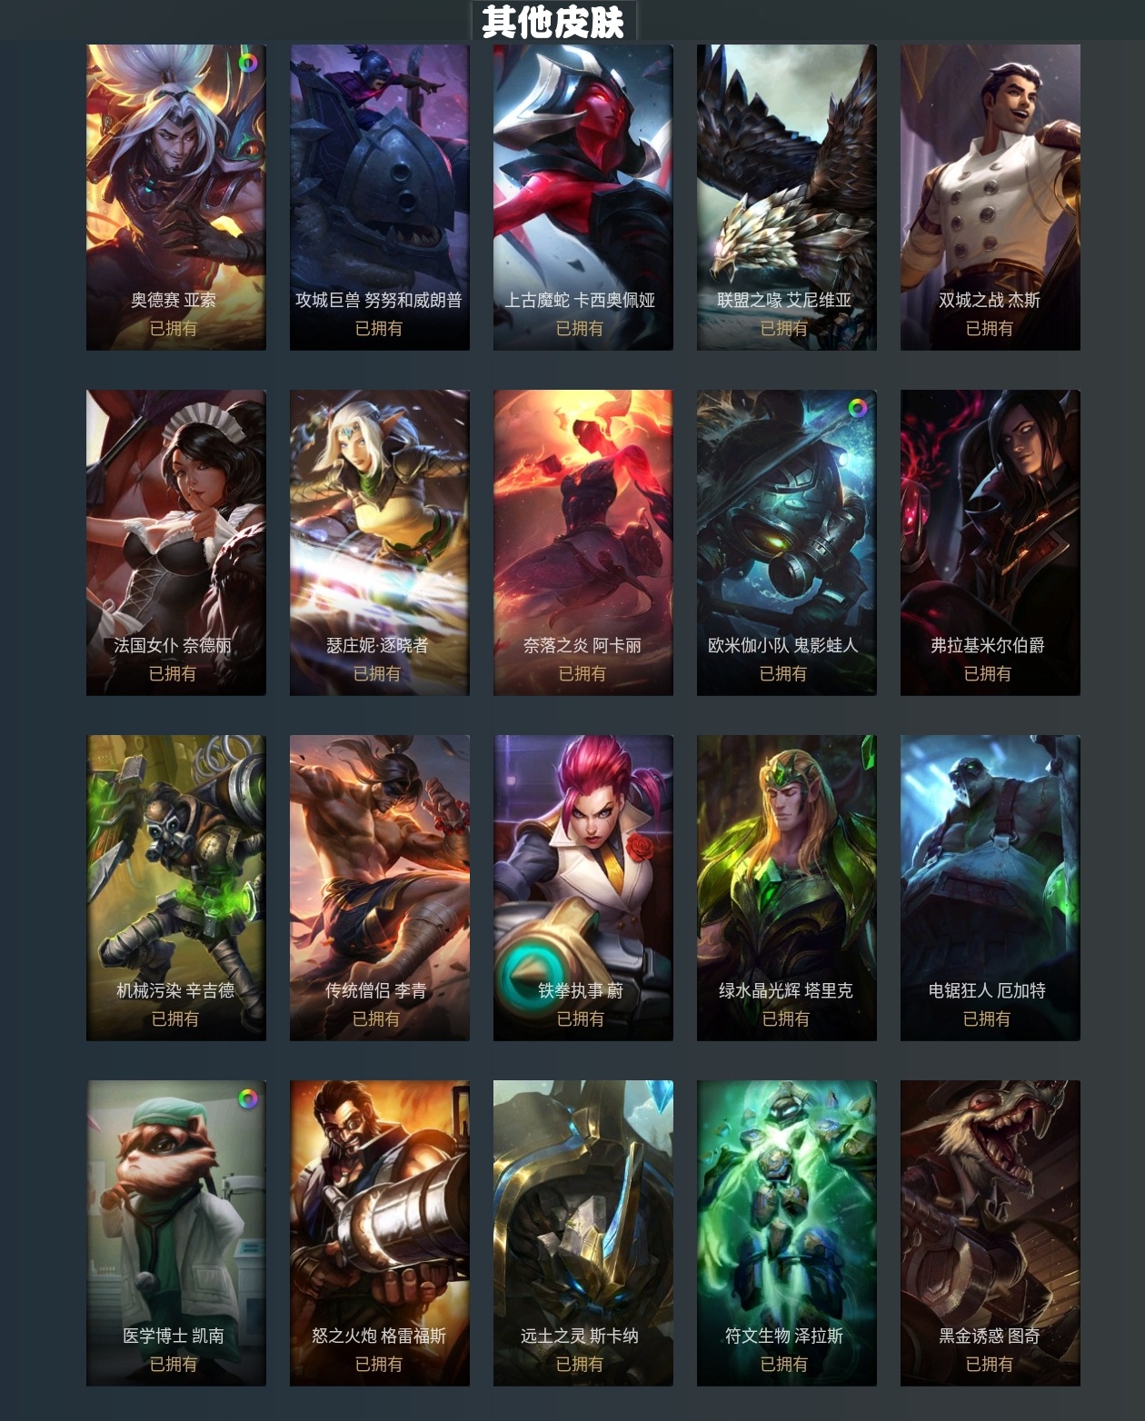1145x1421 pixels.
Task: Select the 其他皮肤 tab header
Action: tap(553, 21)
